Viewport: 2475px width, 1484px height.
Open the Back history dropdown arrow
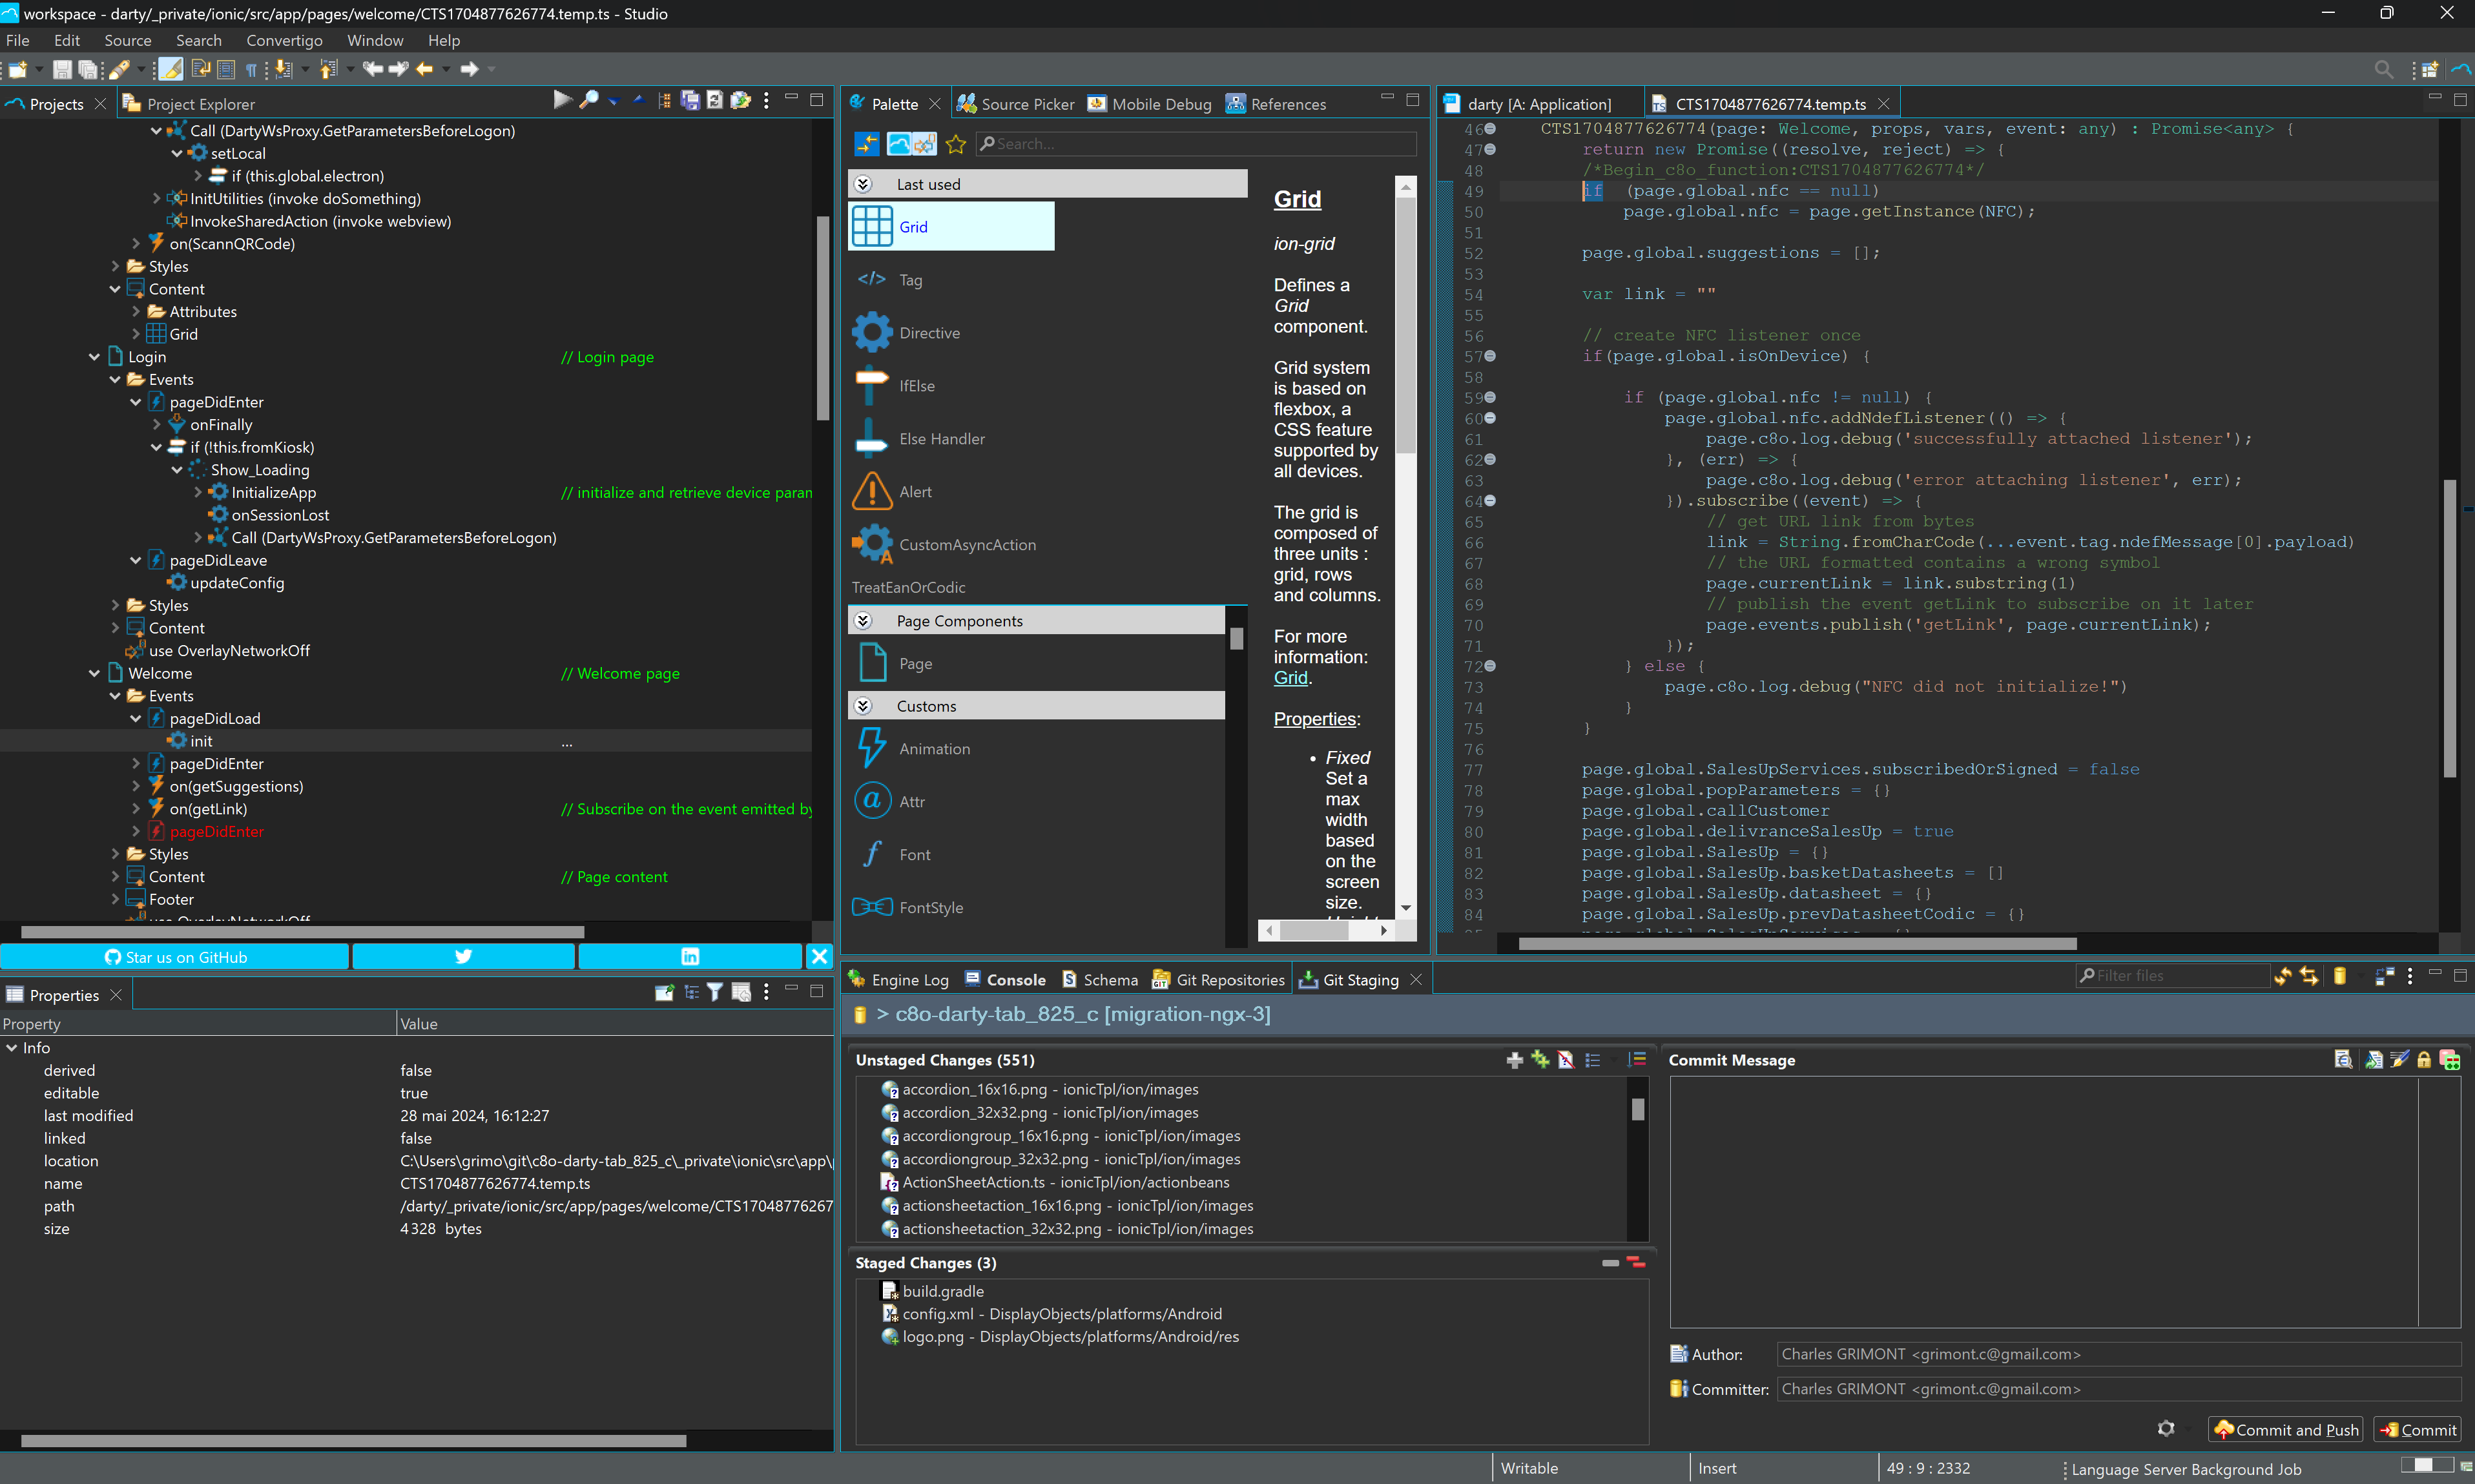click(x=446, y=69)
